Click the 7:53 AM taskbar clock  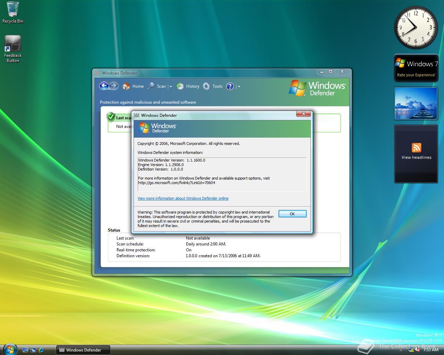pos(431,350)
